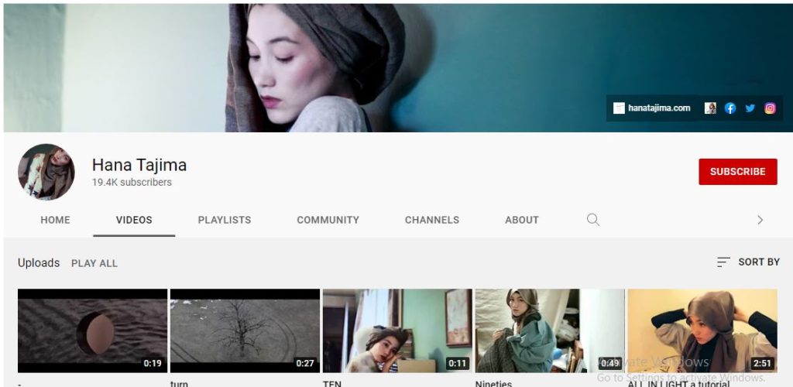Click Play All next to Uploads
This screenshot has height=387, width=793.
pyautogui.click(x=94, y=263)
